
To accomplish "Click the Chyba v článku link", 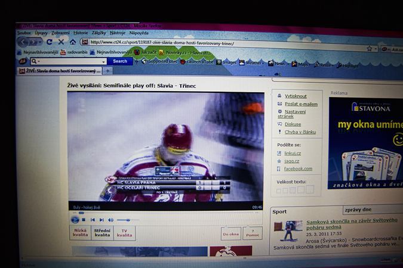I will (x=300, y=132).
